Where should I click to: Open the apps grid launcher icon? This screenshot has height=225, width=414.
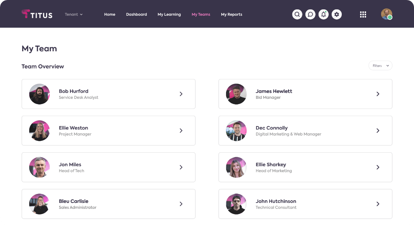coord(363,15)
